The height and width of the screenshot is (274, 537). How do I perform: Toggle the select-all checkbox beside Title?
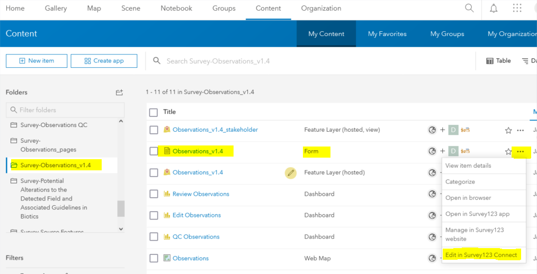pos(154,112)
